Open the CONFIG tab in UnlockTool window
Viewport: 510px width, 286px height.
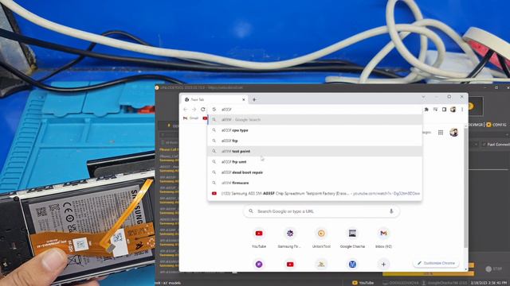point(496,125)
